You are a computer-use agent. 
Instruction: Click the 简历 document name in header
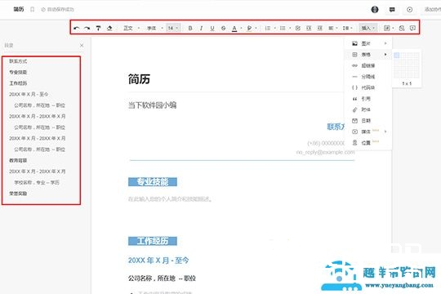tap(19, 9)
